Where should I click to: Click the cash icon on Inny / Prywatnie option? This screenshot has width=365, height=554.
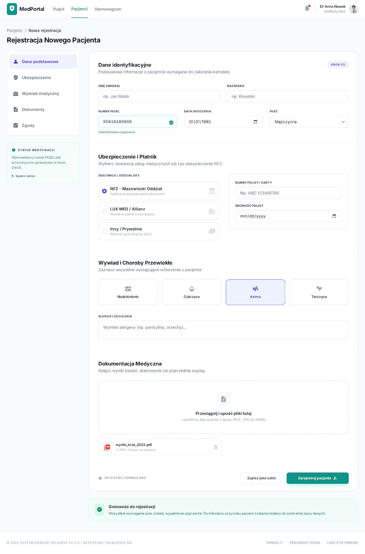212,231
